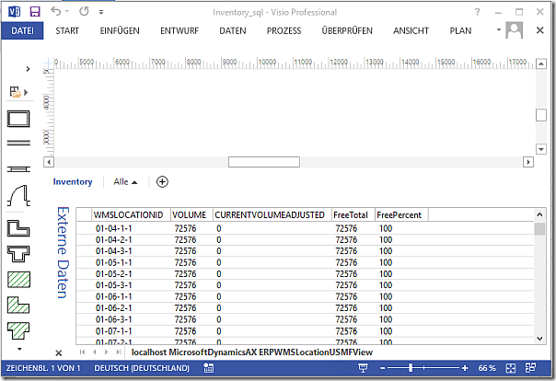Open the undo history dropdown arrow
The width and height of the screenshot is (556, 381).
tap(66, 12)
